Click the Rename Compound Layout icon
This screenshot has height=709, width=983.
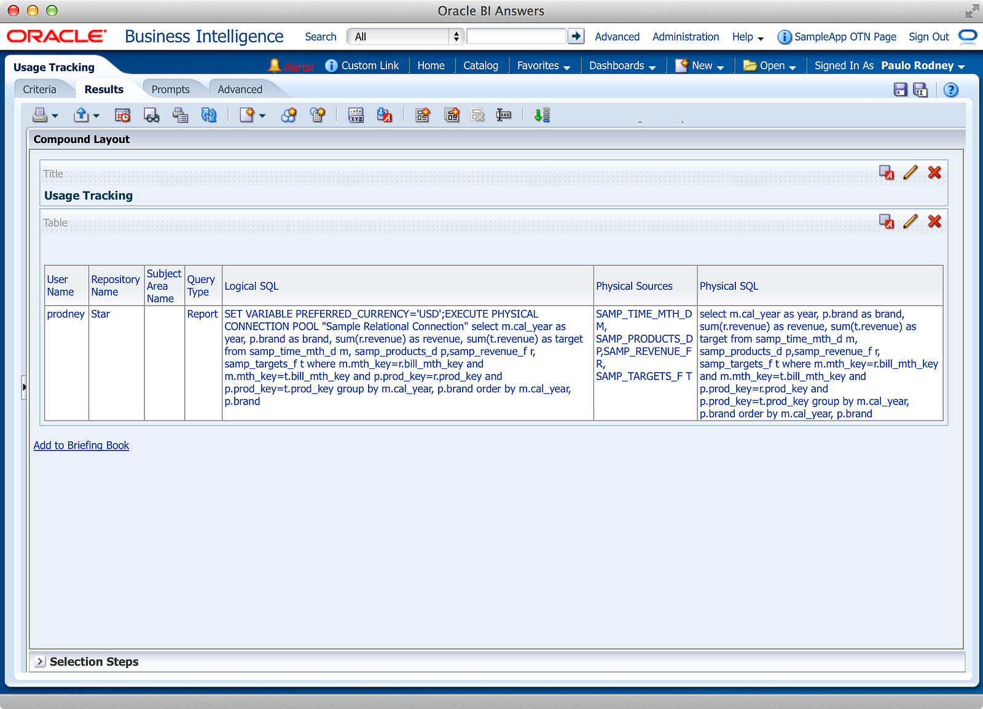coord(504,115)
